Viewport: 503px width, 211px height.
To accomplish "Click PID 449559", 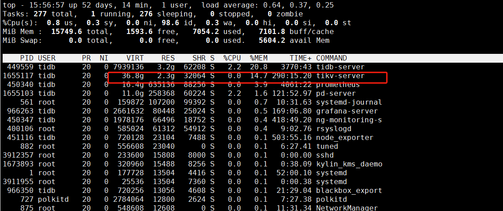I will click(x=20, y=67).
